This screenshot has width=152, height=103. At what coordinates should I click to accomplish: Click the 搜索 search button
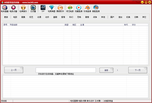pyautogui.click(x=106, y=70)
